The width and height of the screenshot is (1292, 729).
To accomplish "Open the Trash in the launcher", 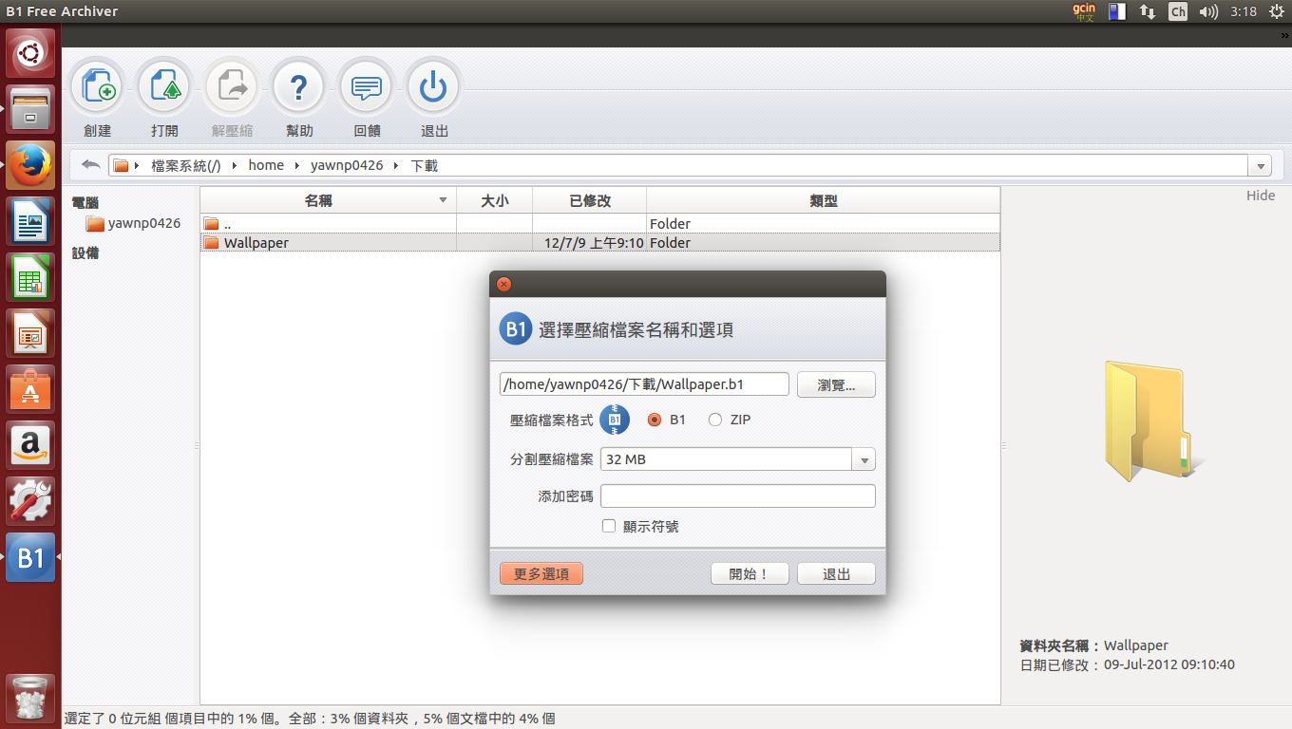I will pos(31,699).
